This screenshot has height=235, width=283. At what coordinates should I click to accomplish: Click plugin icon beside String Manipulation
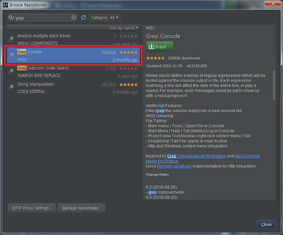tap(12, 87)
